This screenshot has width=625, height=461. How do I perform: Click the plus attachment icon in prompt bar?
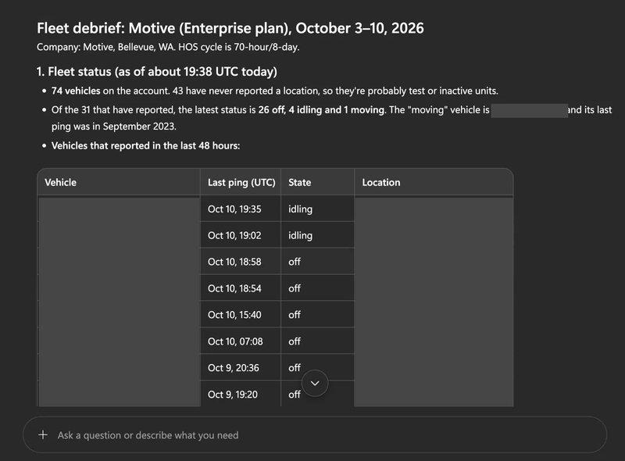point(43,434)
